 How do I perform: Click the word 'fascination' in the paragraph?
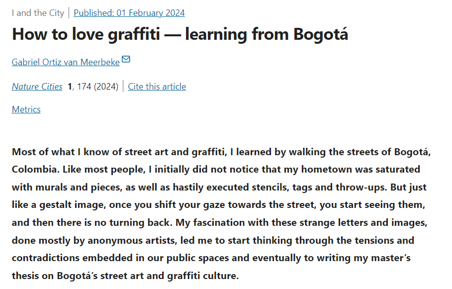[x=219, y=222]
